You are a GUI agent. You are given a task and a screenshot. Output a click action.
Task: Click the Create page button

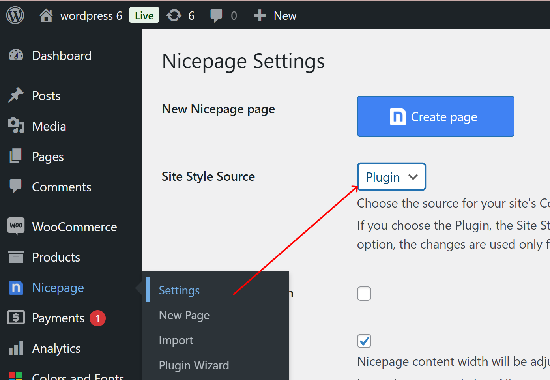436,116
